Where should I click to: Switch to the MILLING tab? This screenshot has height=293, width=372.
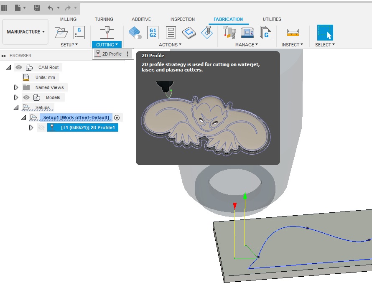[68, 19]
